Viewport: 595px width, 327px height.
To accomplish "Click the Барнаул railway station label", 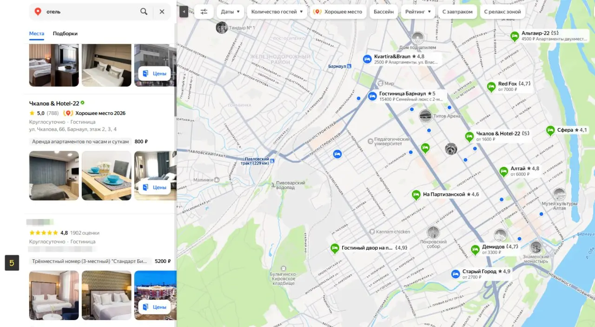I will click(337, 66).
